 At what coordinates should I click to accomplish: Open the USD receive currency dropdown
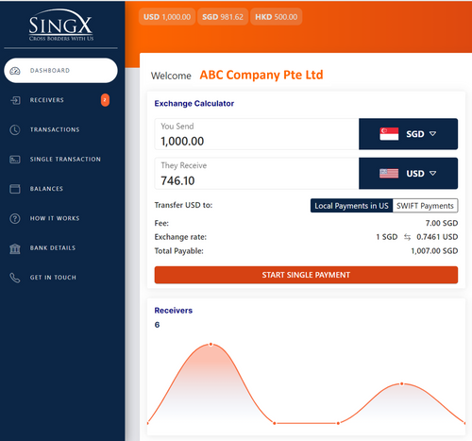[x=408, y=174]
